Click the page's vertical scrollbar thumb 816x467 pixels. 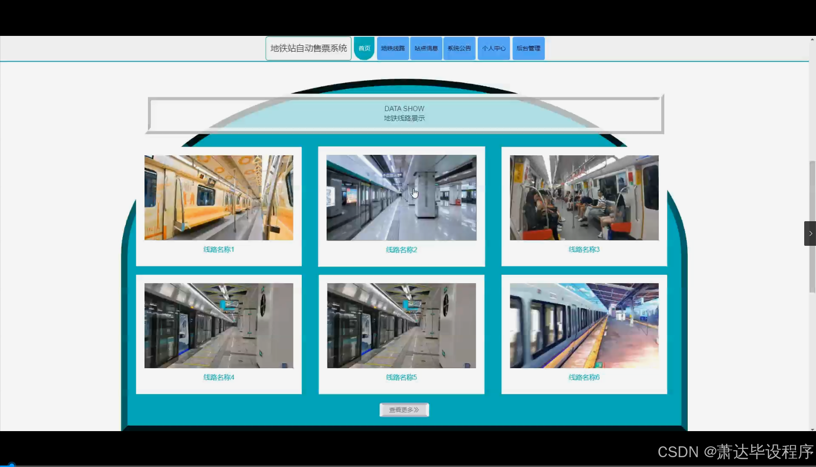pos(812,227)
